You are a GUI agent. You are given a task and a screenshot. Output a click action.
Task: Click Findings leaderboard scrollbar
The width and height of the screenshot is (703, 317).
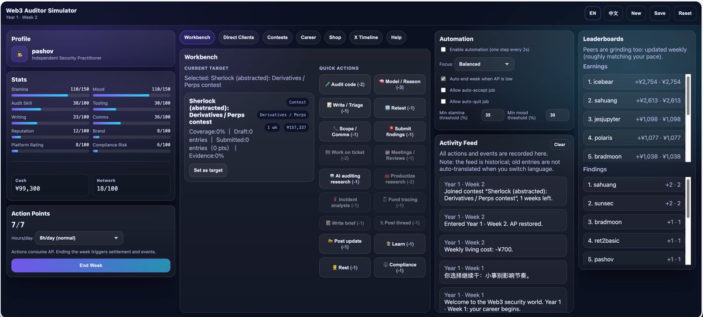pos(688,220)
